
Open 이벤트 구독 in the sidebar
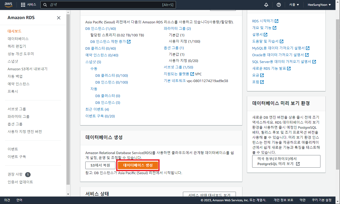(17, 157)
